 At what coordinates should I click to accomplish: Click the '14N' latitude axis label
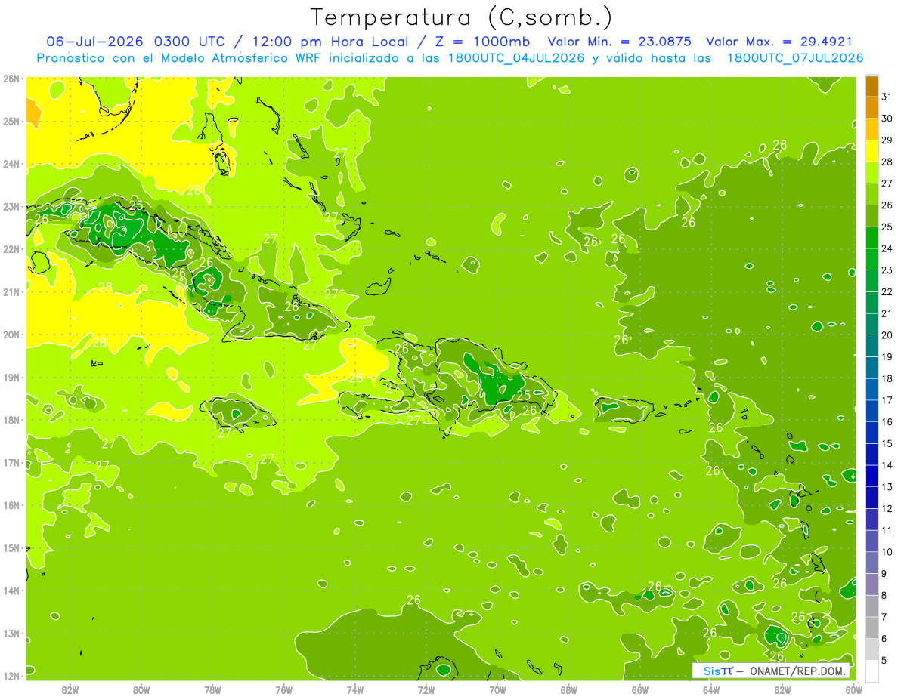(x=11, y=591)
